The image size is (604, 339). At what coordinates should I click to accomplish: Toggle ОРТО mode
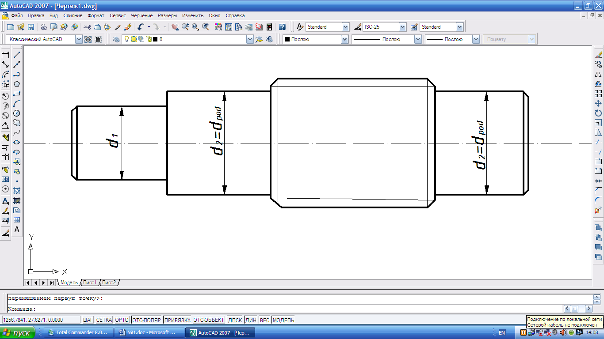(x=122, y=320)
